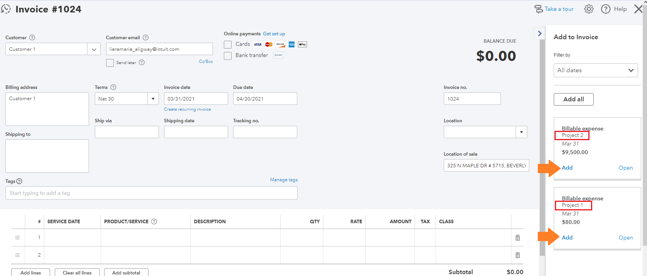The width and height of the screenshot is (647, 276).
Task: Open the Project 1 billable expense
Action: click(x=626, y=238)
